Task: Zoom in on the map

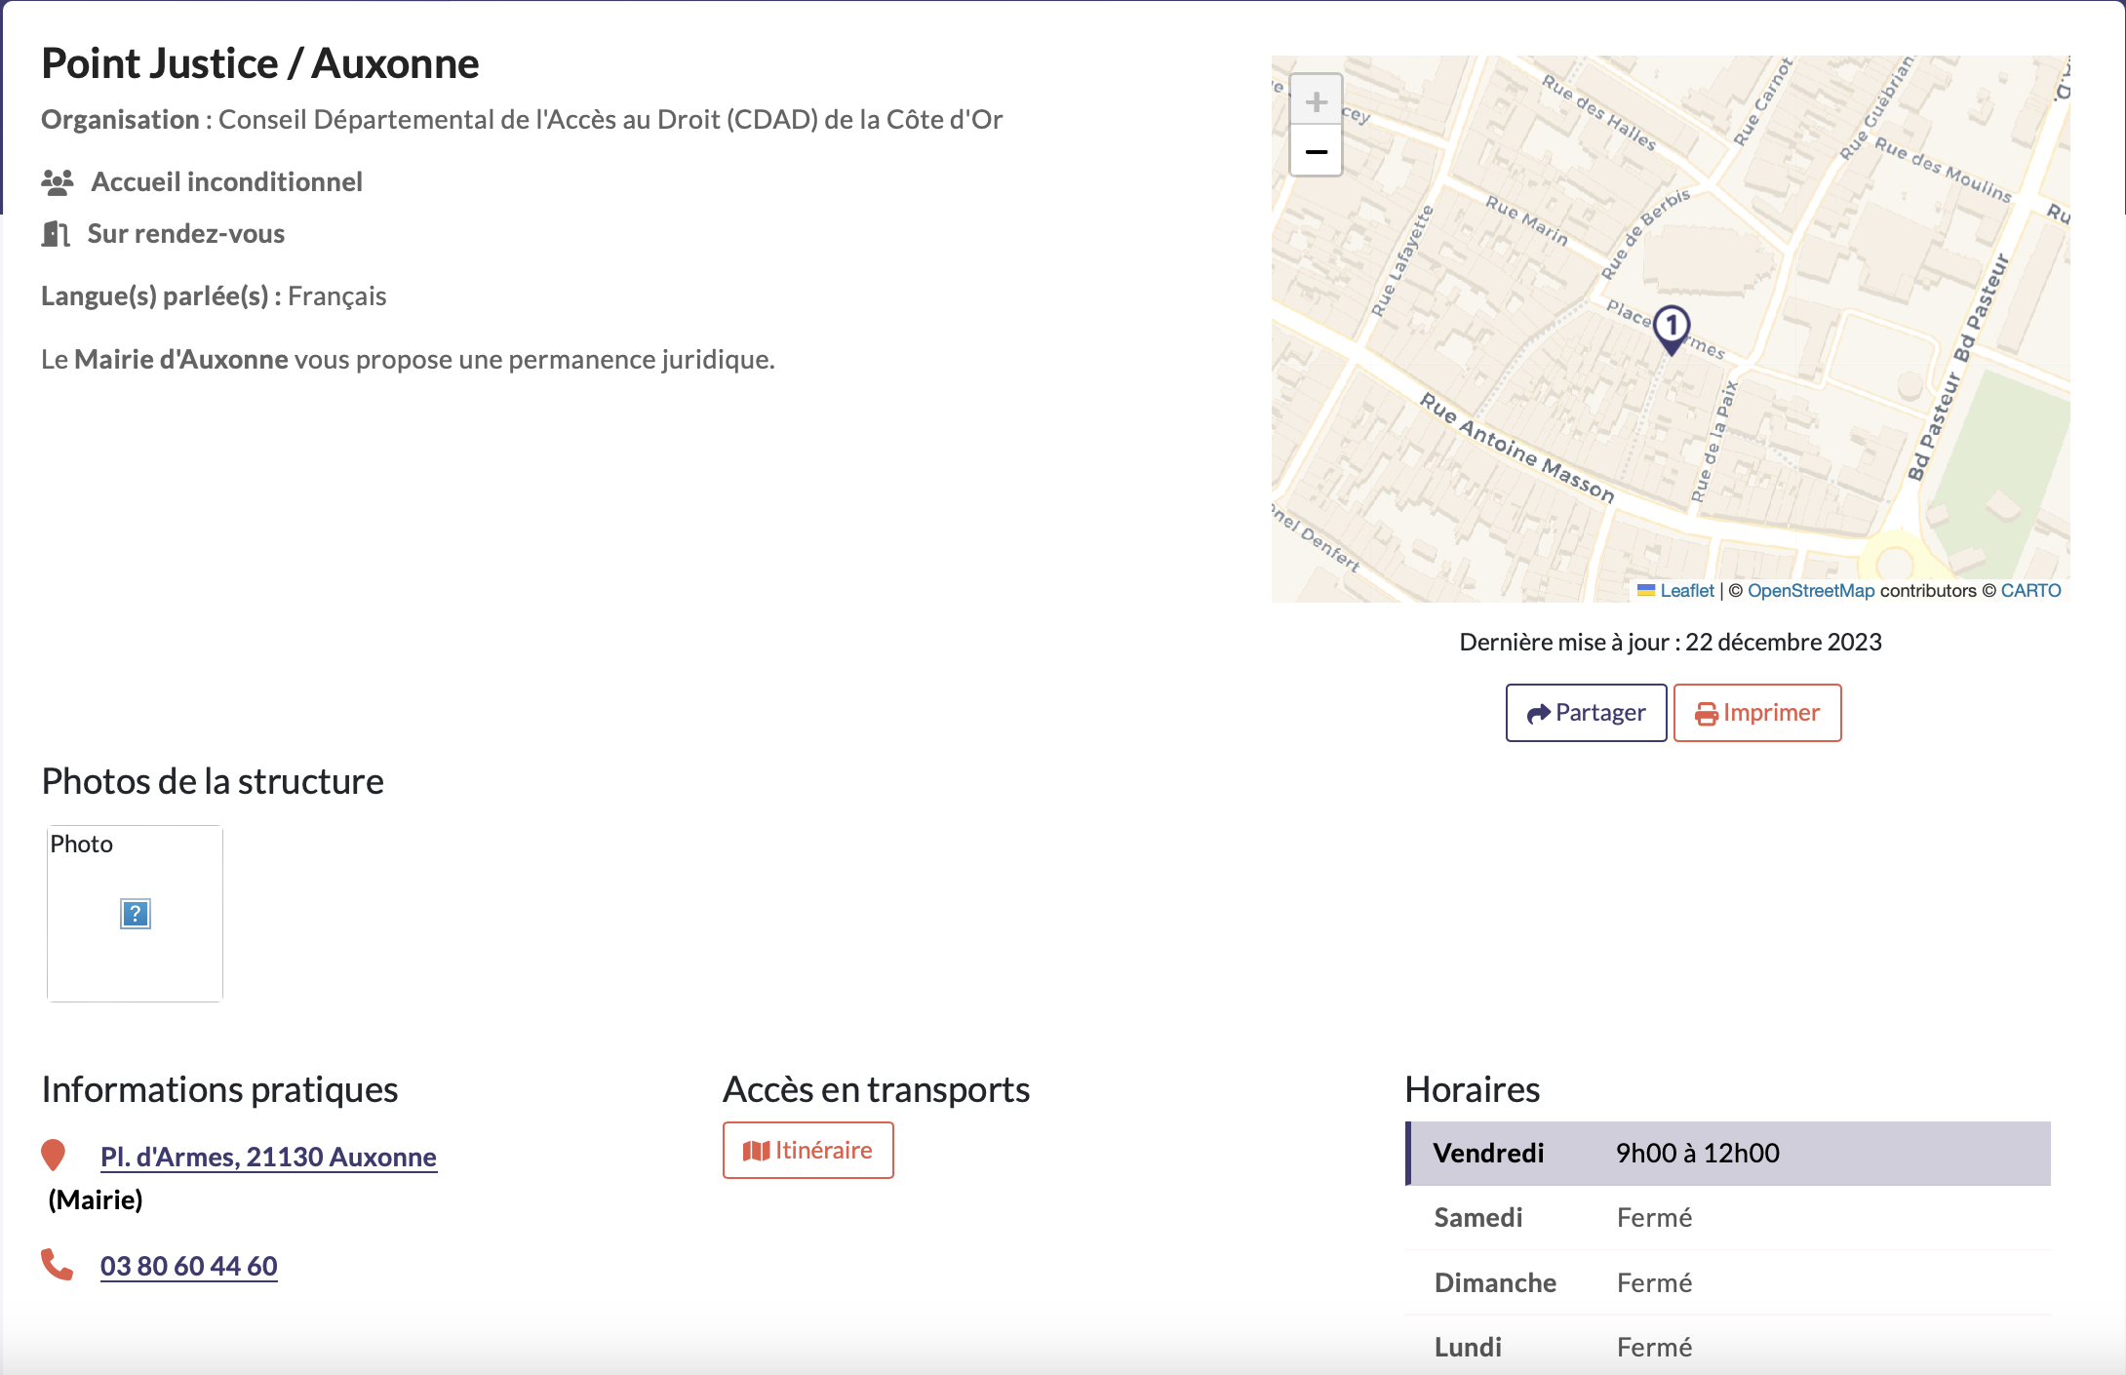Action: [x=1316, y=101]
